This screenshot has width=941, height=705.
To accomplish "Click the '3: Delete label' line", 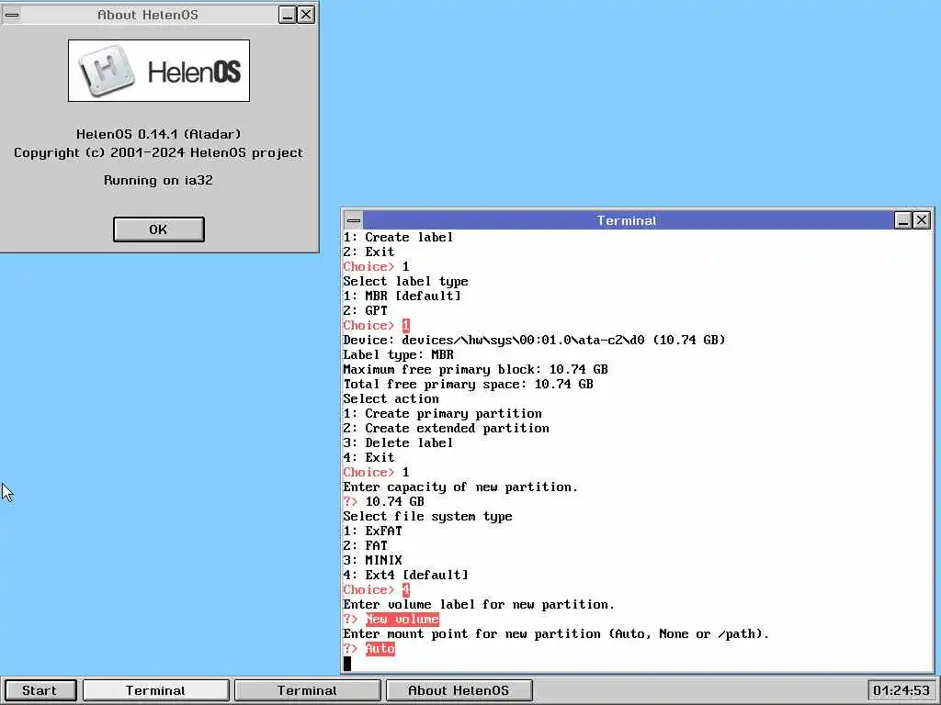I will (399, 443).
